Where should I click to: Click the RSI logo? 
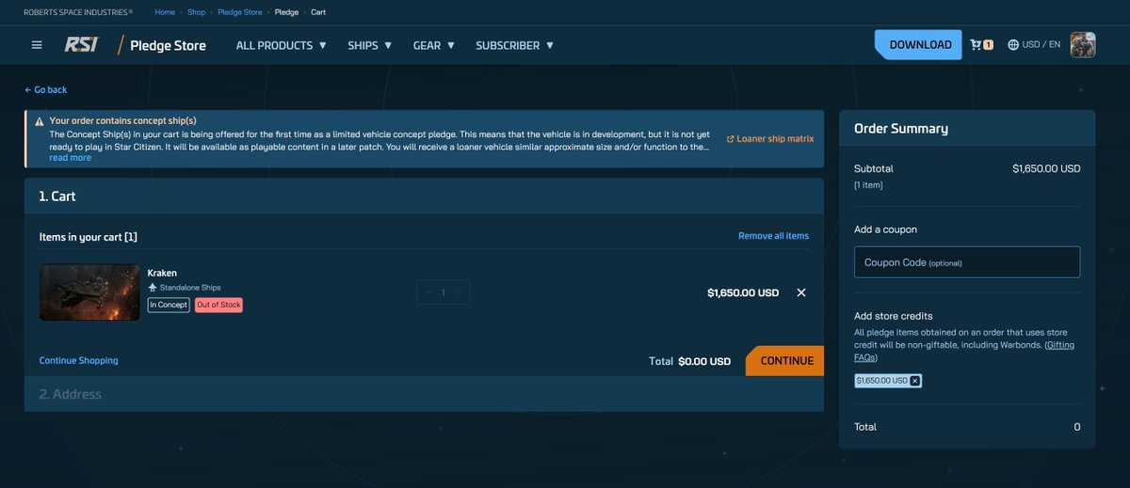coord(80,44)
